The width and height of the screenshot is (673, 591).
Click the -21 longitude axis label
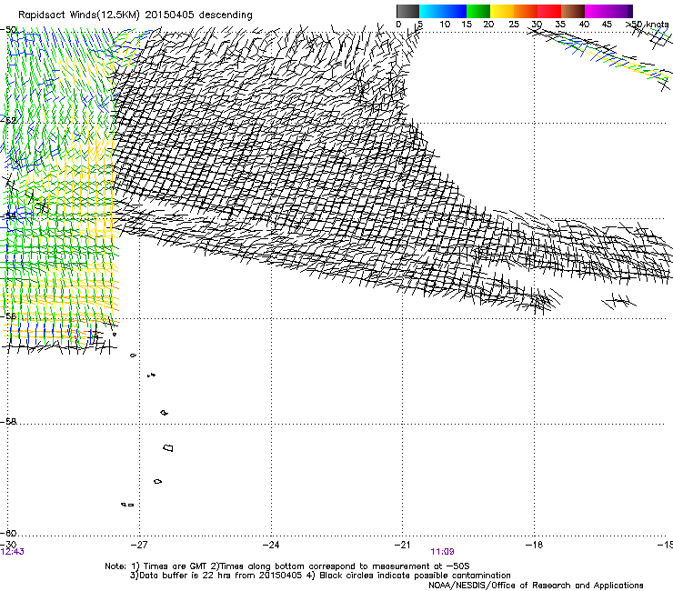coord(402,545)
